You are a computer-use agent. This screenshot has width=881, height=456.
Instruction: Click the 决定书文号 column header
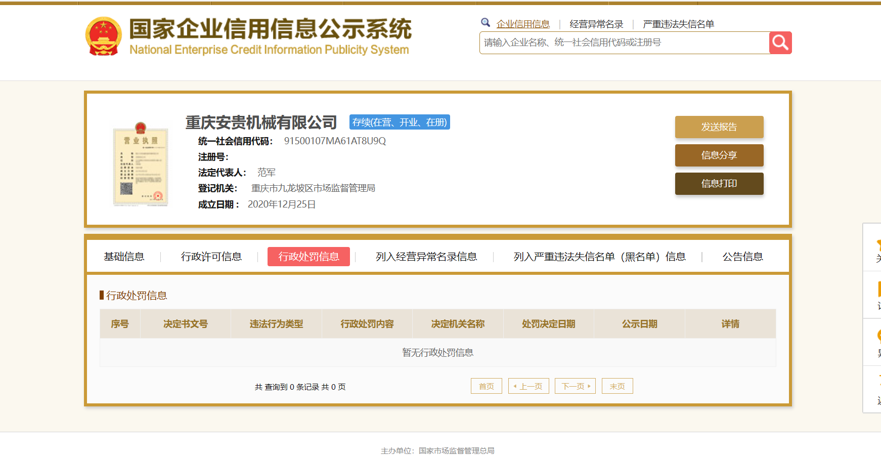[x=186, y=324]
